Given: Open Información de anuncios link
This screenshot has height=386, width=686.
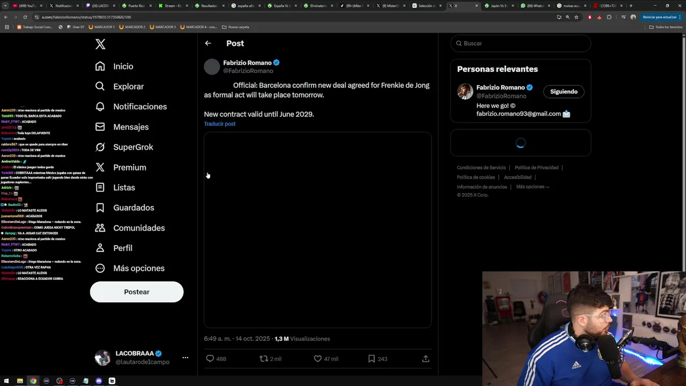Looking at the screenshot, I should coord(482,187).
